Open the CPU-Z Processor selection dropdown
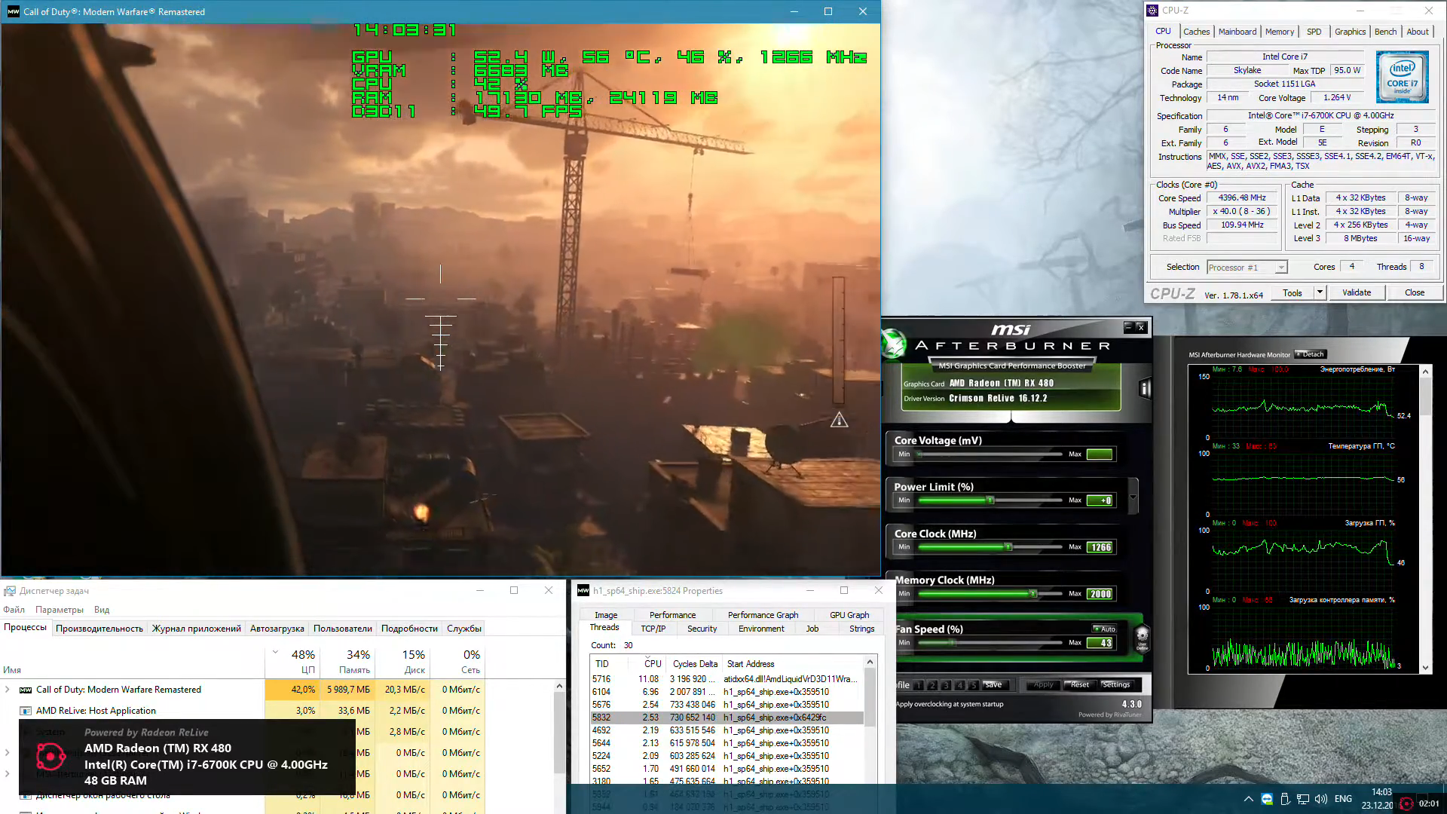1447x814 pixels. (1280, 268)
